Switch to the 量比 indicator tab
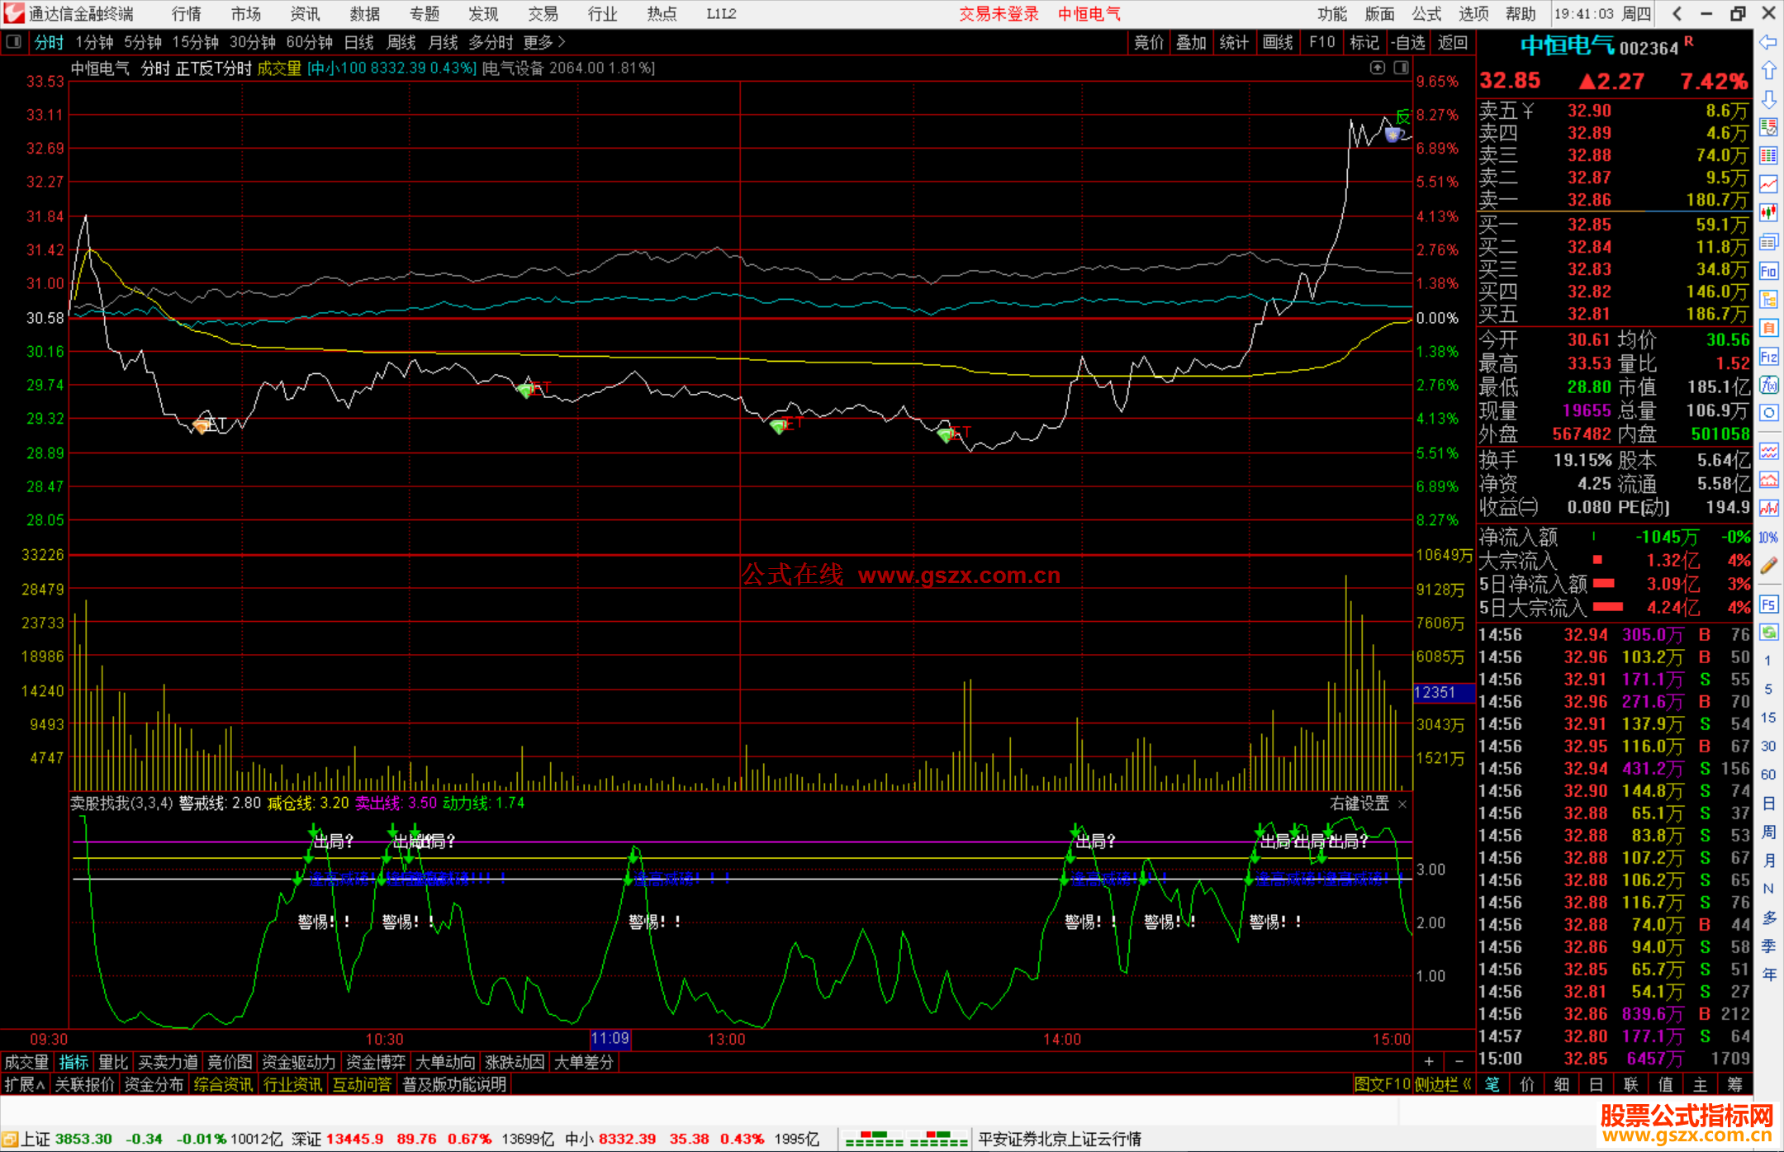Screen dimensions: 1784x1152 (x=113, y=1062)
